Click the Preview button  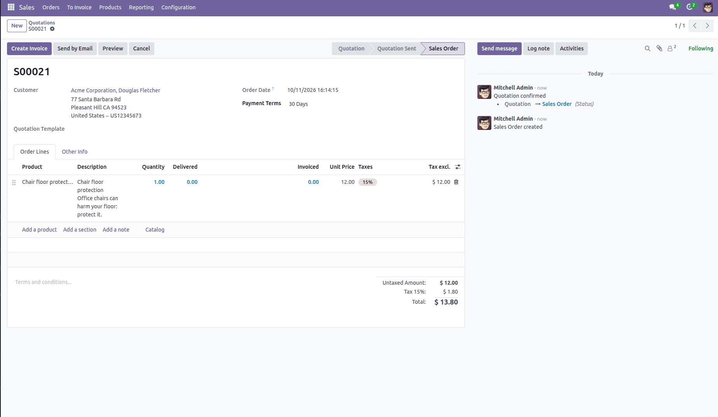coord(113,48)
